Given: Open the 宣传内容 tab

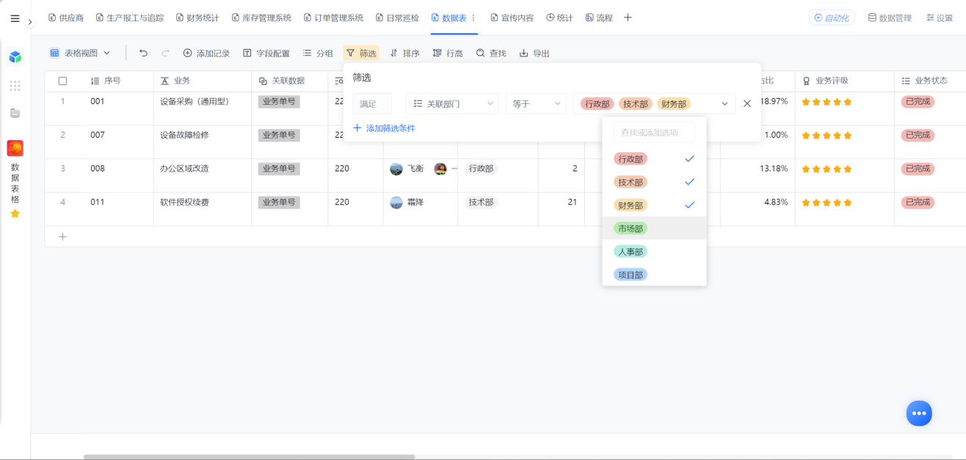Looking at the screenshot, I should click(512, 18).
